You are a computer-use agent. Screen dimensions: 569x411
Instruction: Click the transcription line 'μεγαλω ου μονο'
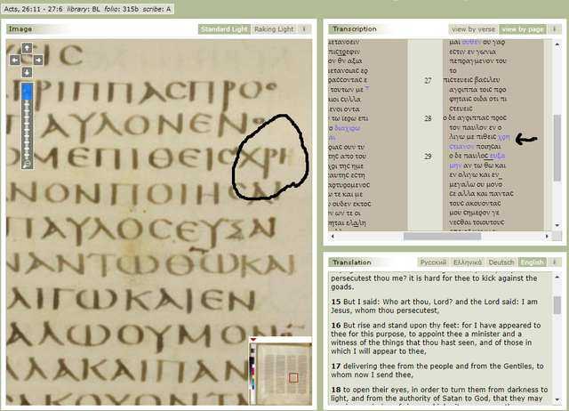(476, 184)
